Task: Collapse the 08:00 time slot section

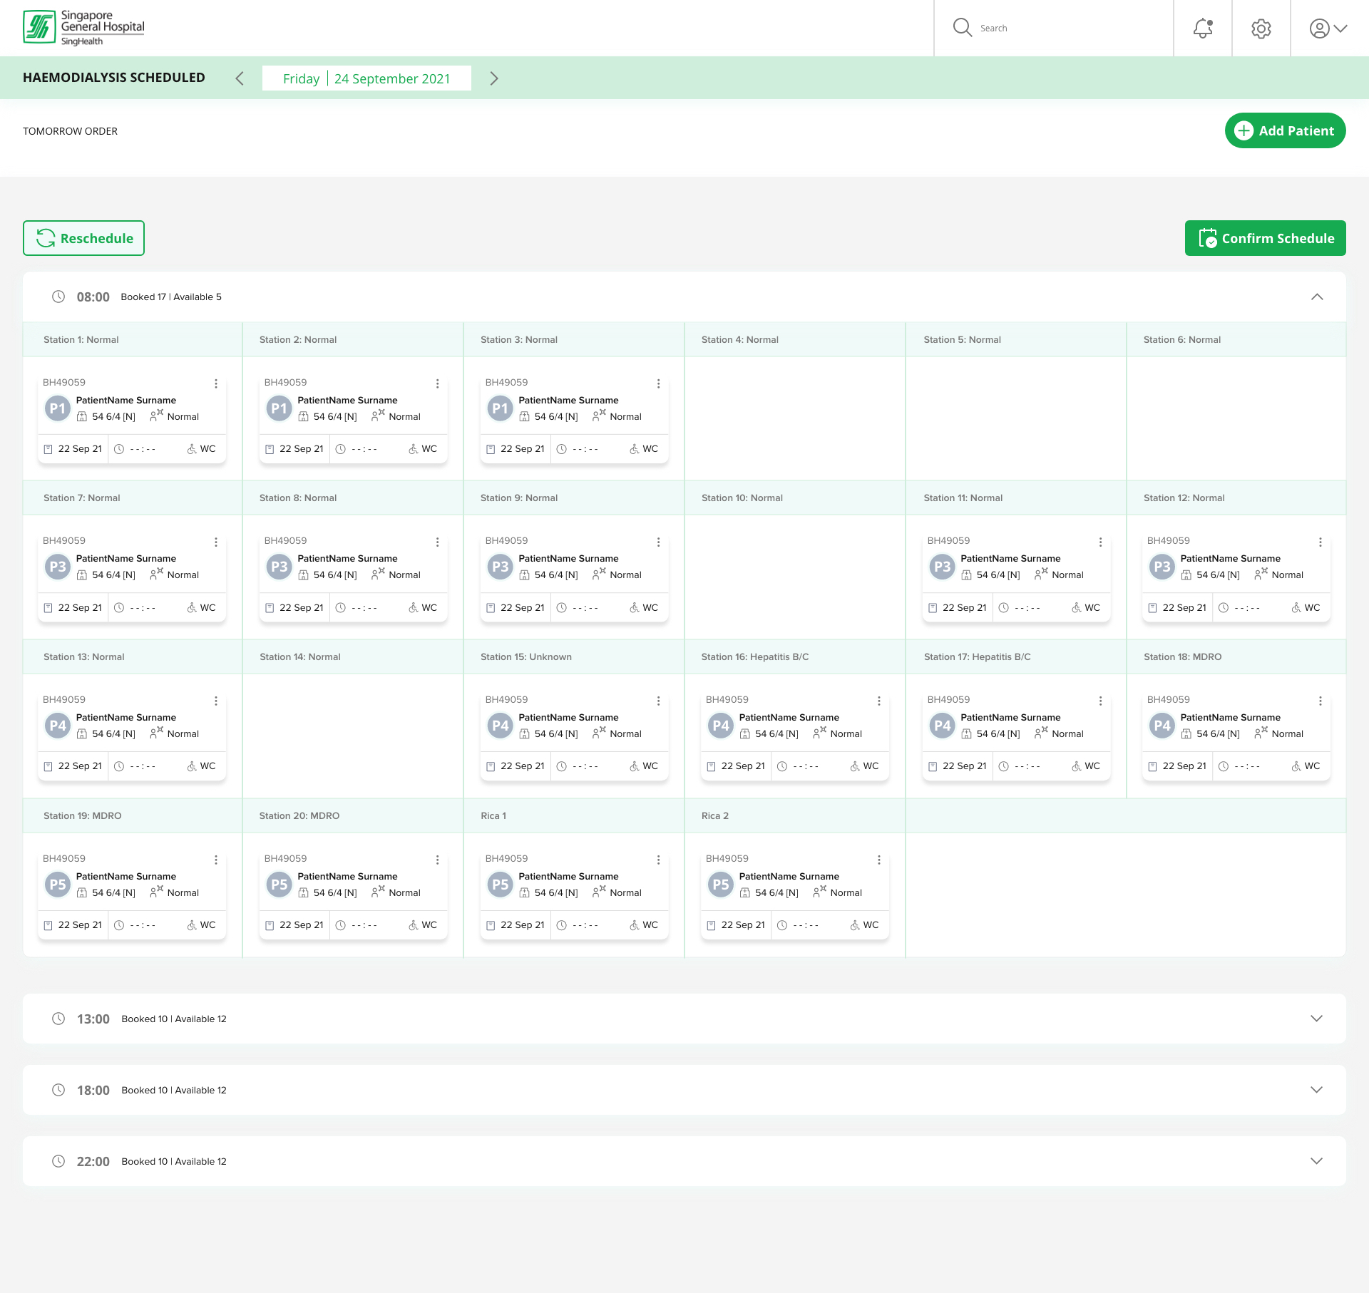Action: tap(1317, 297)
